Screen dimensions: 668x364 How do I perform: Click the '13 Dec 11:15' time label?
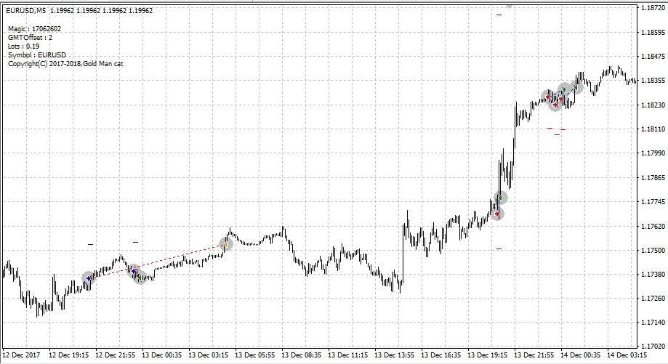click(347, 355)
